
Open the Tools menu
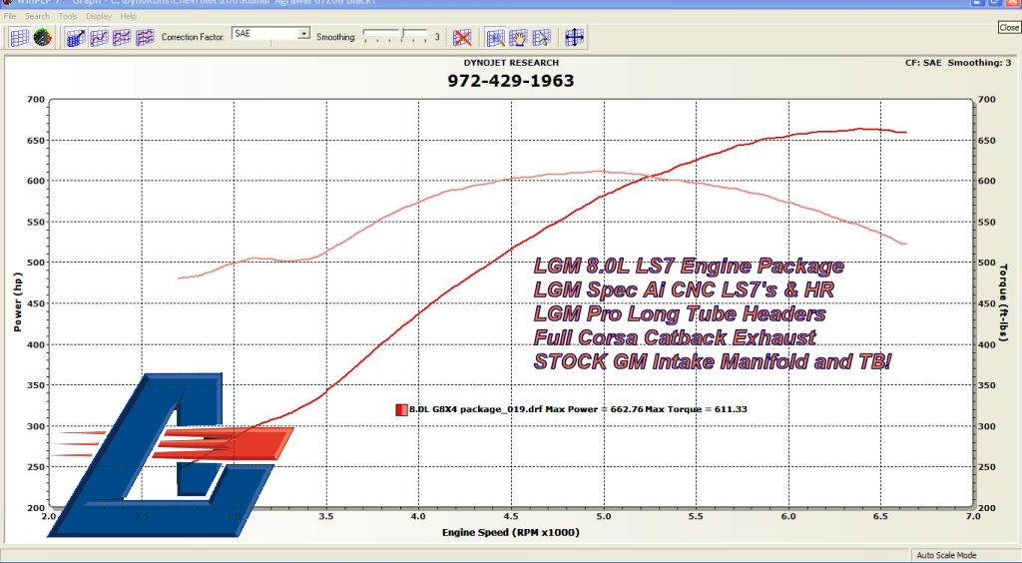point(68,17)
